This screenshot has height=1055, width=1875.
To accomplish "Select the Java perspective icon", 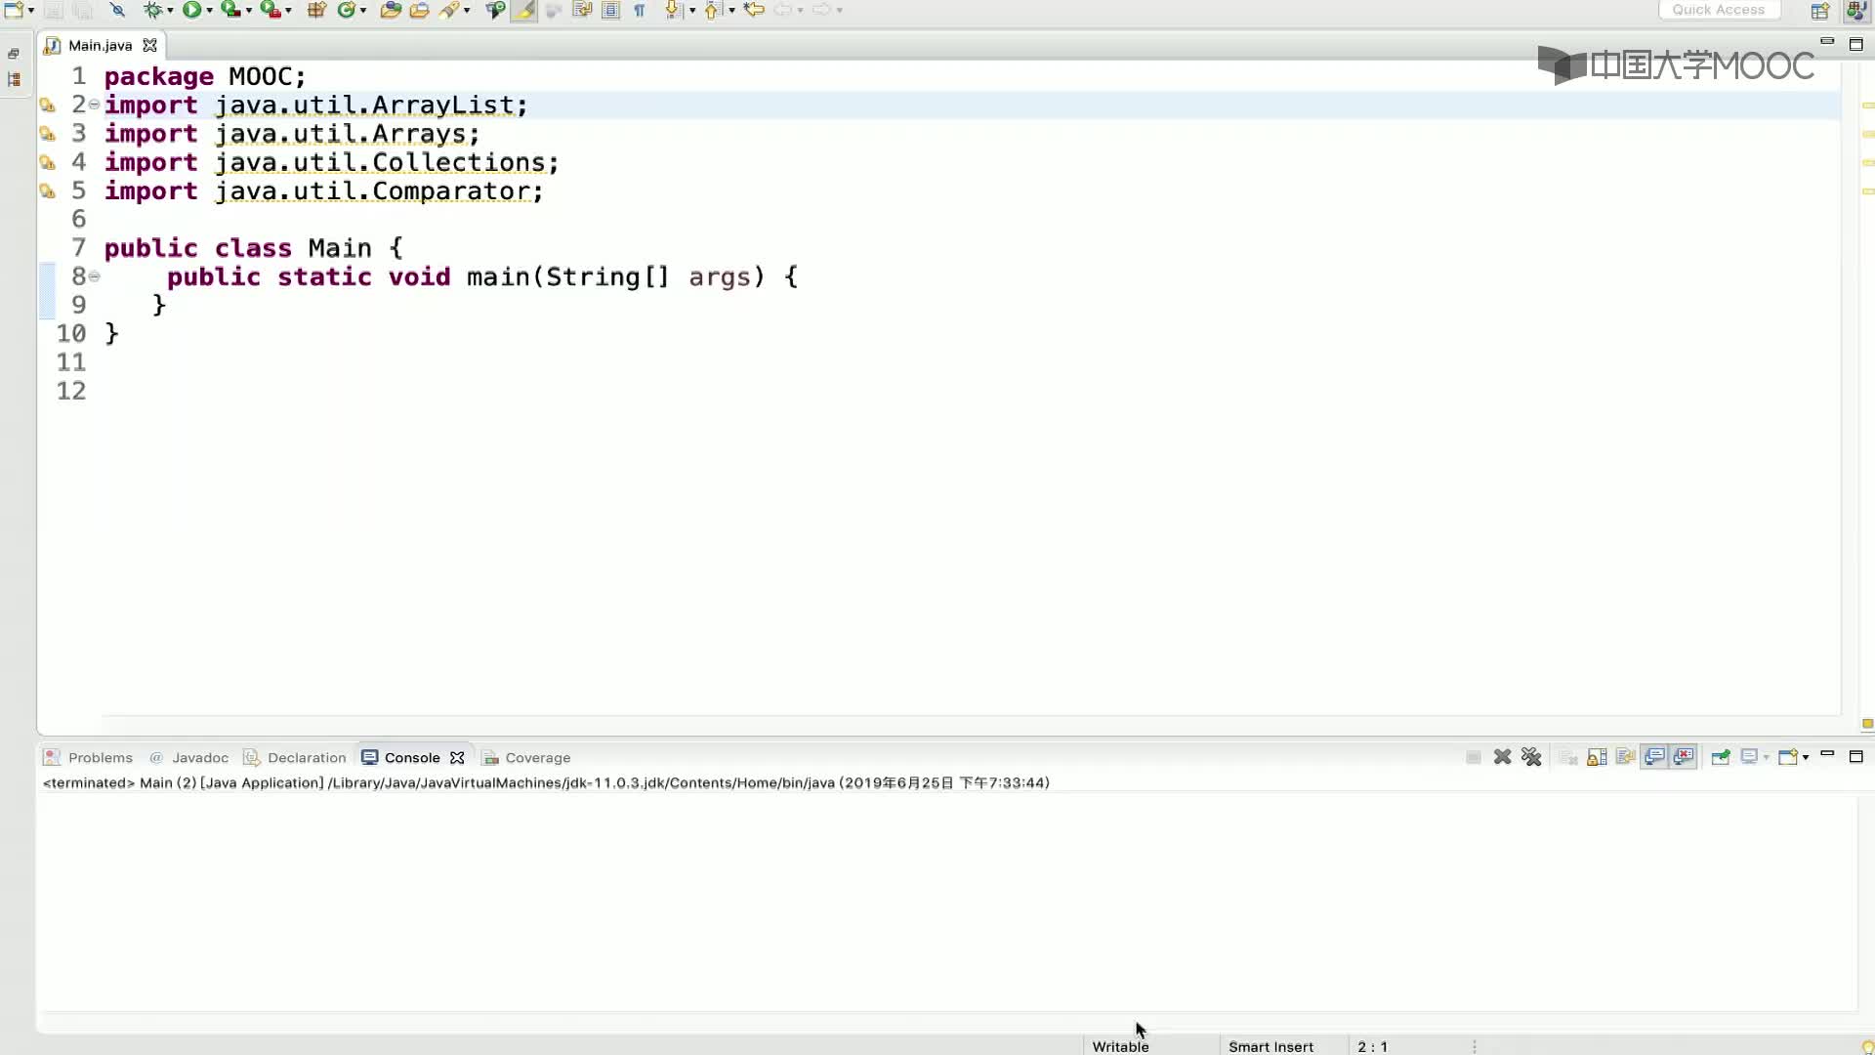I will (1856, 11).
